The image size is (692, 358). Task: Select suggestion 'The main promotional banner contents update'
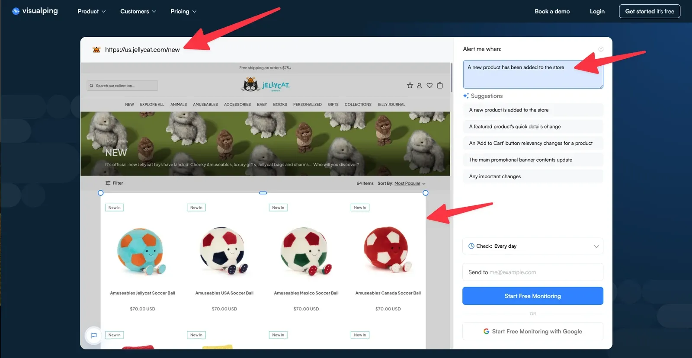click(533, 160)
